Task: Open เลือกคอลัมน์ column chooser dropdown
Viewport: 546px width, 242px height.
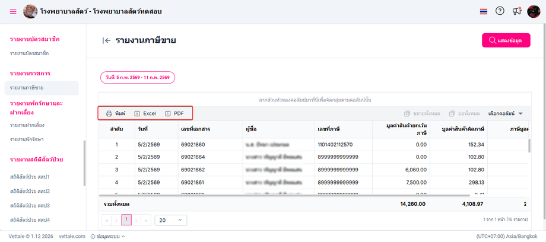Action: tap(506, 113)
